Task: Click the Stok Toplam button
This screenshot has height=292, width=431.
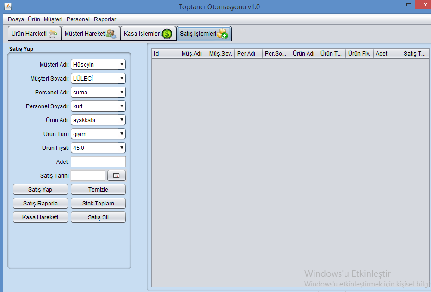Action: (98, 204)
